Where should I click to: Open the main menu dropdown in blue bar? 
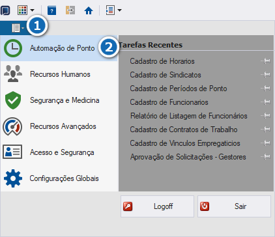tap(18, 28)
